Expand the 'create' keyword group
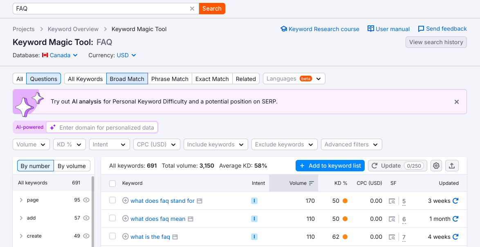This screenshot has height=247, width=480. (21, 236)
